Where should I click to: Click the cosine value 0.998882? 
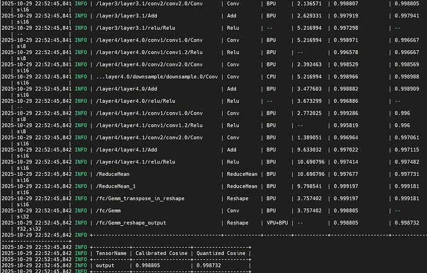(x=346, y=89)
